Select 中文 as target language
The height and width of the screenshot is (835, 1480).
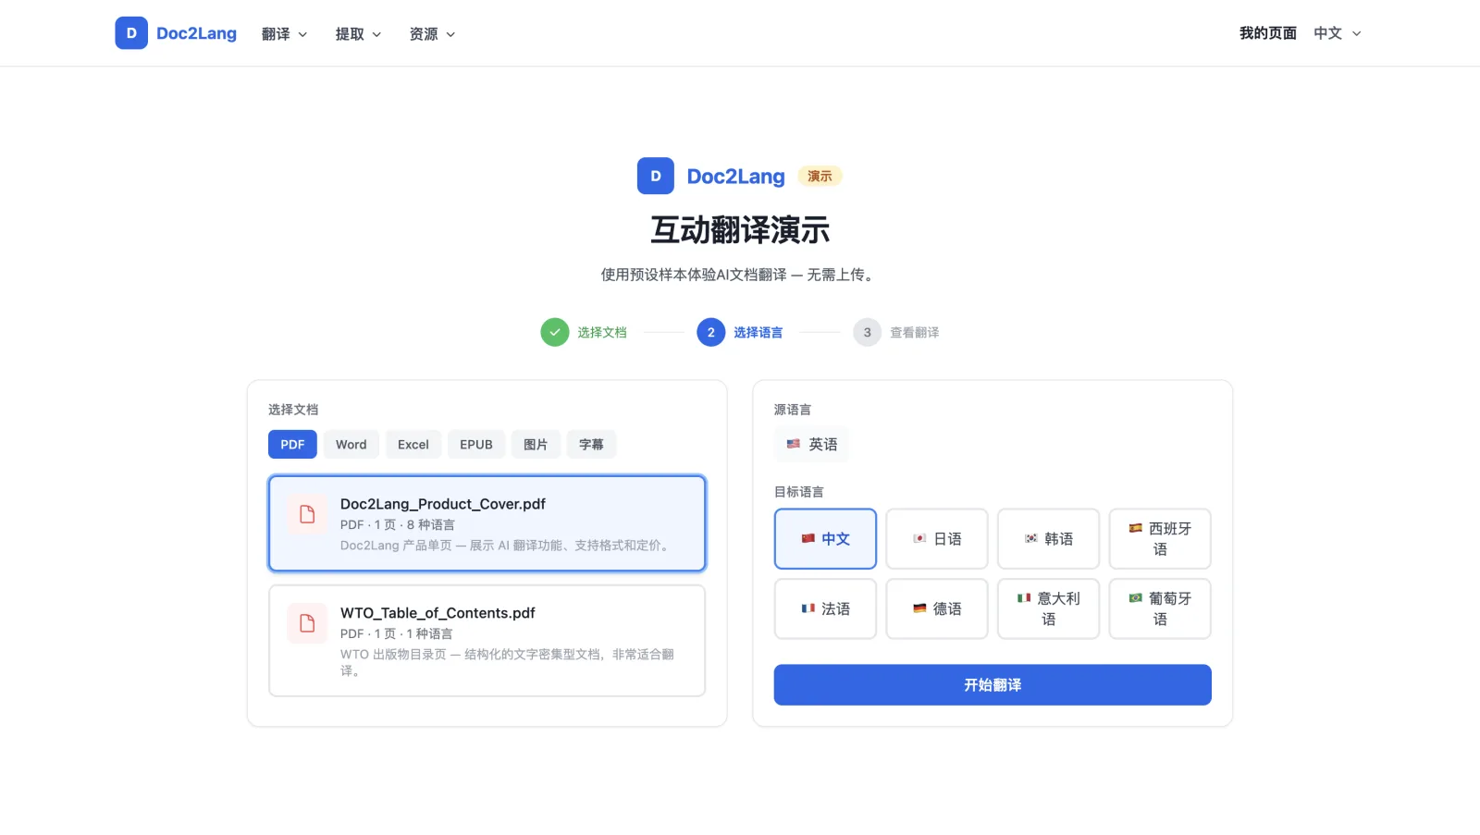tap(825, 538)
